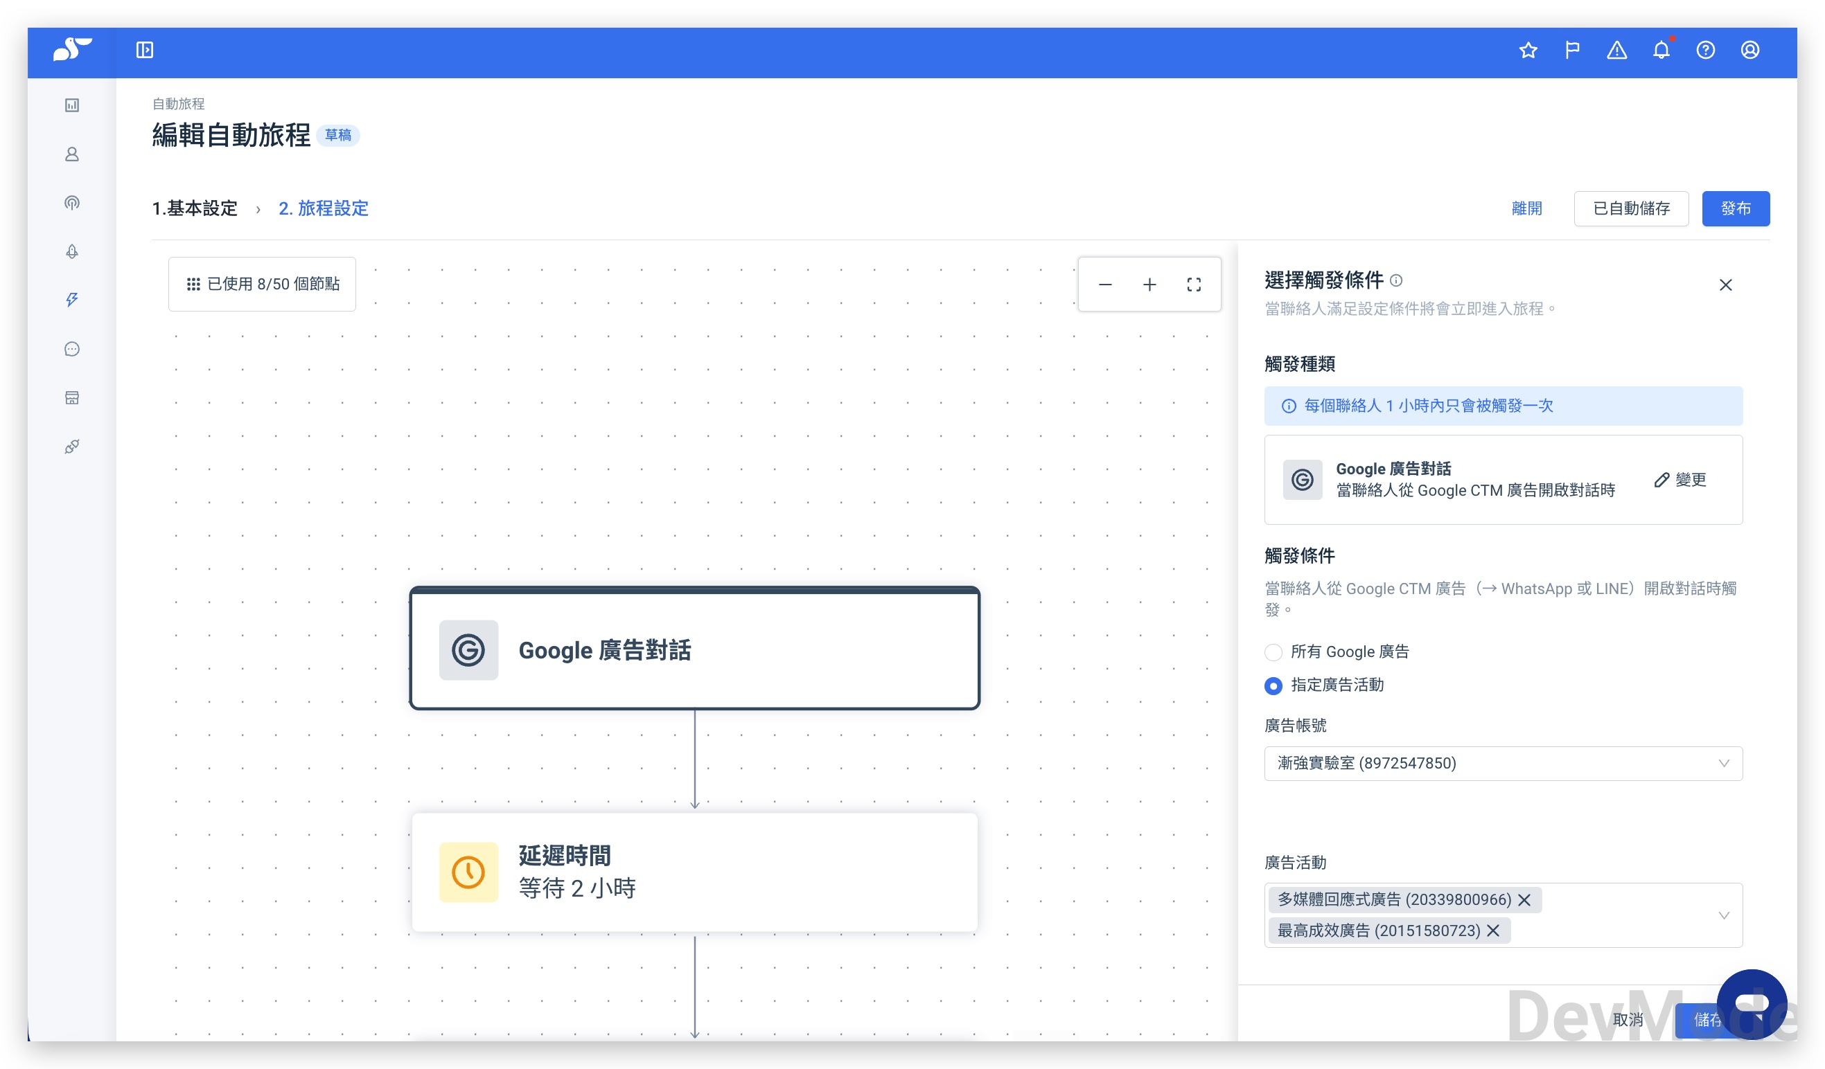Click the flag icon in the top bar
The width and height of the screenshot is (1825, 1069).
1572,50
